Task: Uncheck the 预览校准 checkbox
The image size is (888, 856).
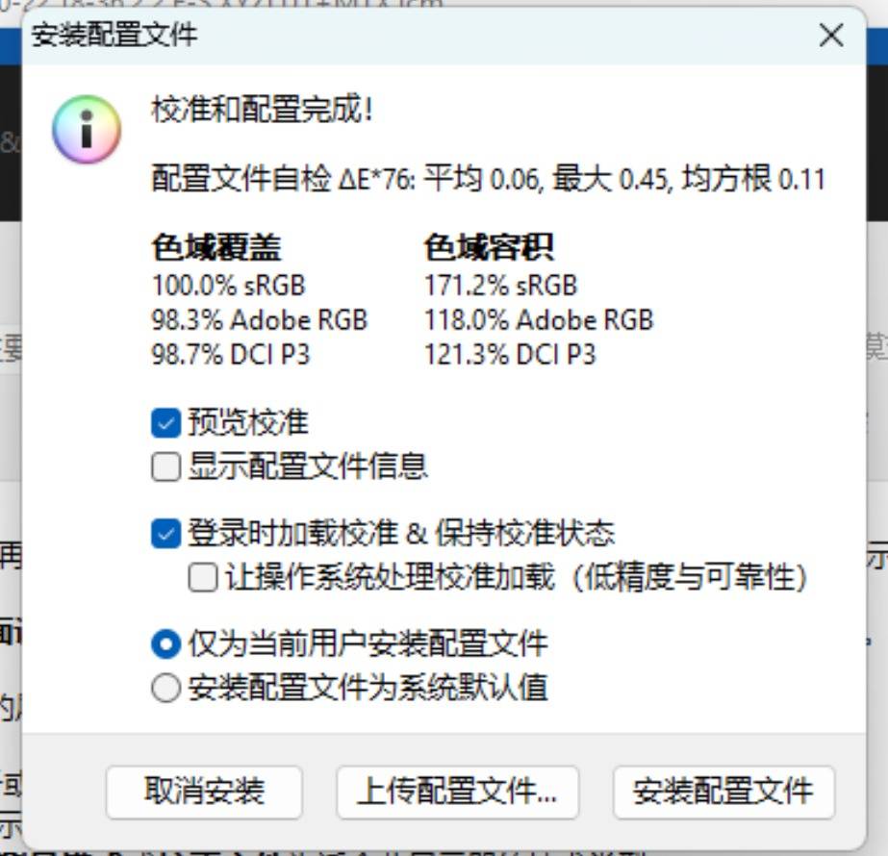Action: [x=165, y=423]
